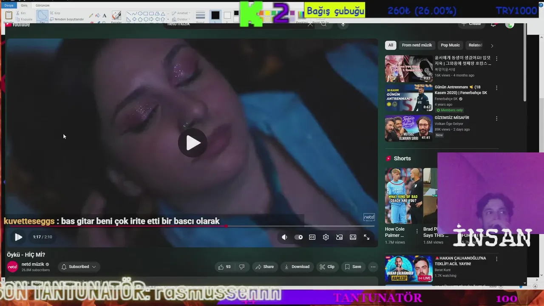Select Paint's pencil tool

(x=91, y=16)
